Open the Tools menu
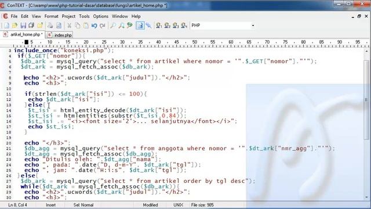The image size is (371, 209). (84, 16)
